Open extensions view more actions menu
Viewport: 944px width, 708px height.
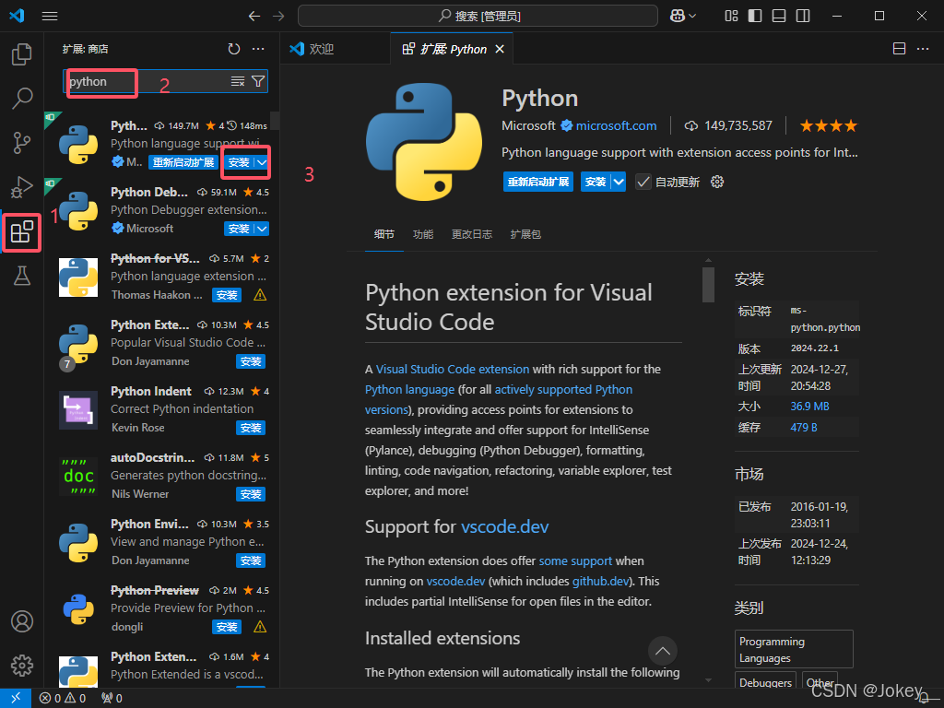(258, 49)
